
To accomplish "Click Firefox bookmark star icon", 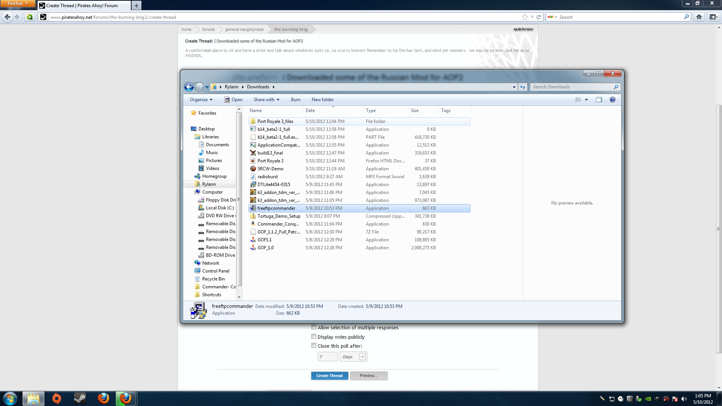I will pos(525,17).
